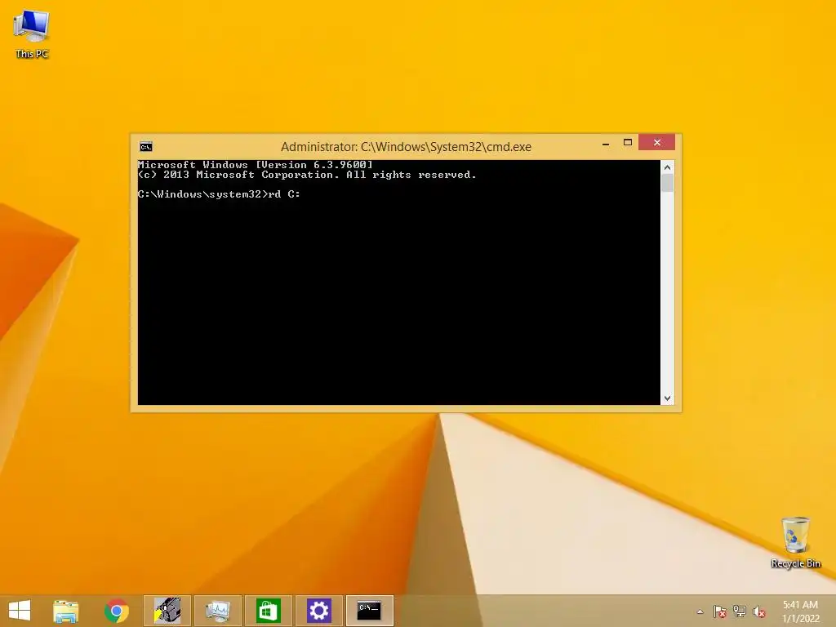Screen dimensions: 836x627
Task: Open PC settings gear taskbar icon
Action: click(319, 611)
